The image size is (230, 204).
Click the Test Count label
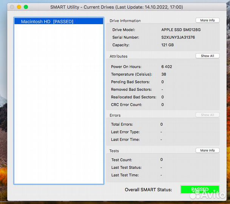coord(122,160)
